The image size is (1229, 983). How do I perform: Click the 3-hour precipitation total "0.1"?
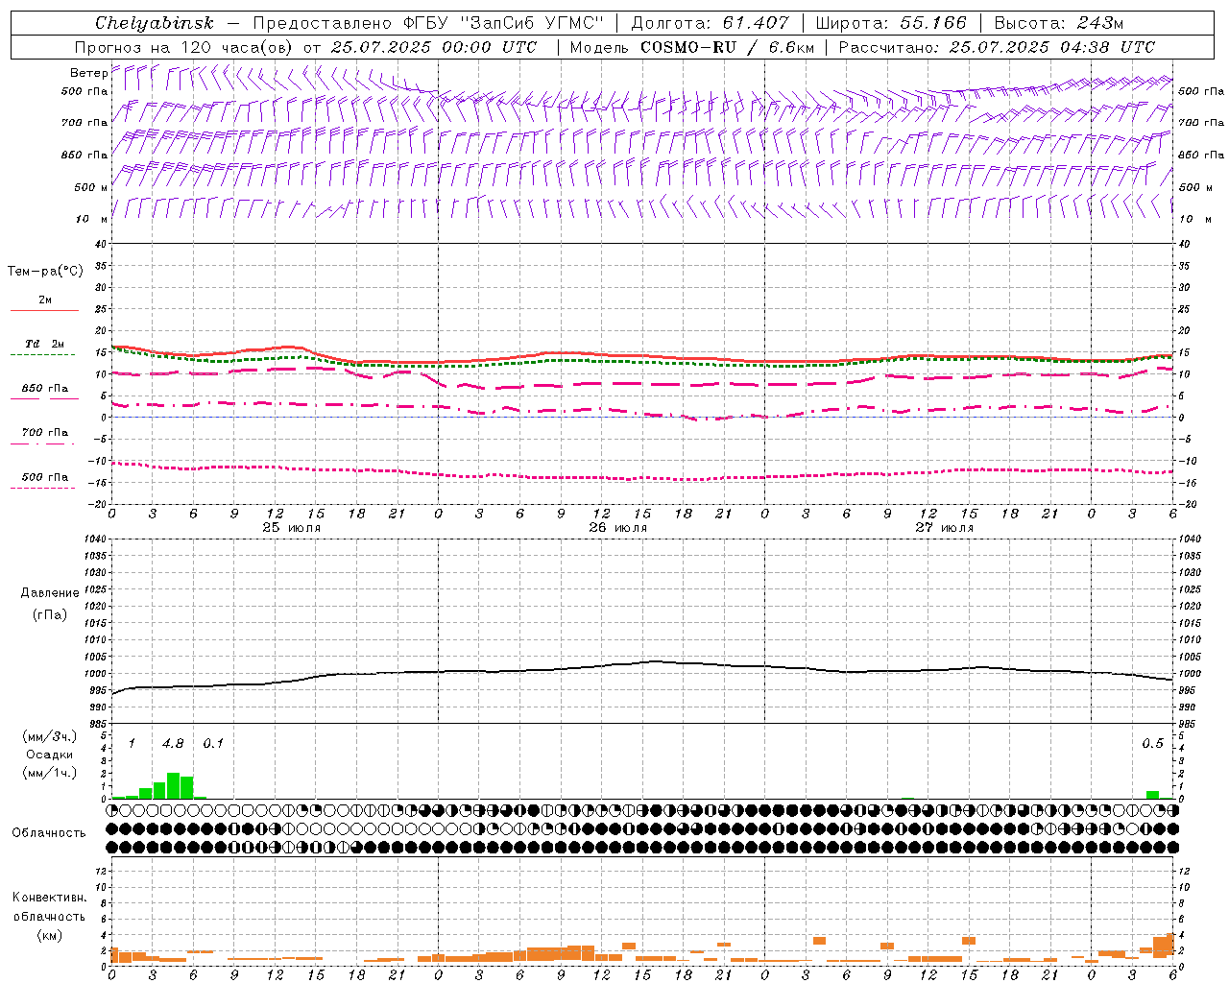tap(213, 743)
